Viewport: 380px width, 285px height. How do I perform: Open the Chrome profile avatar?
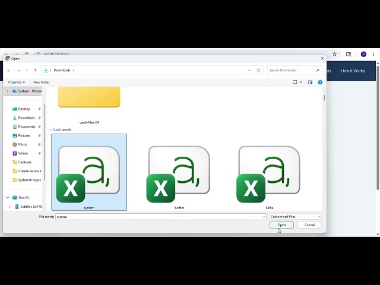[x=363, y=54]
